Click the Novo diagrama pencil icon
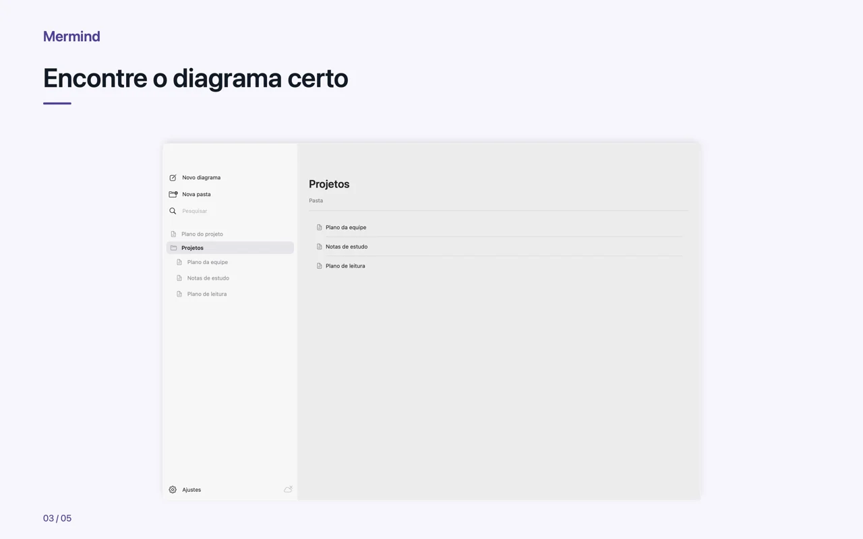Image resolution: width=863 pixels, height=539 pixels. pos(173,178)
